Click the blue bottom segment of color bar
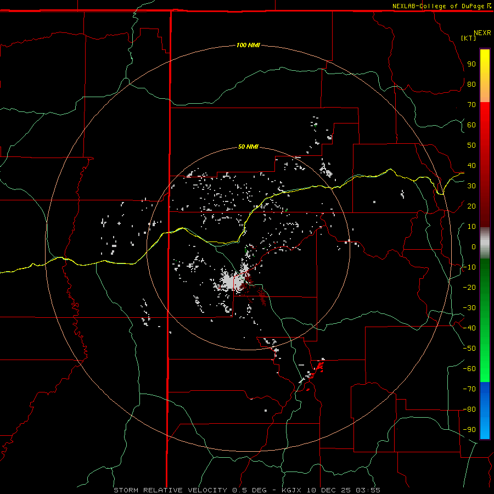The height and width of the screenshot is (494, 494). coord(485,411)
